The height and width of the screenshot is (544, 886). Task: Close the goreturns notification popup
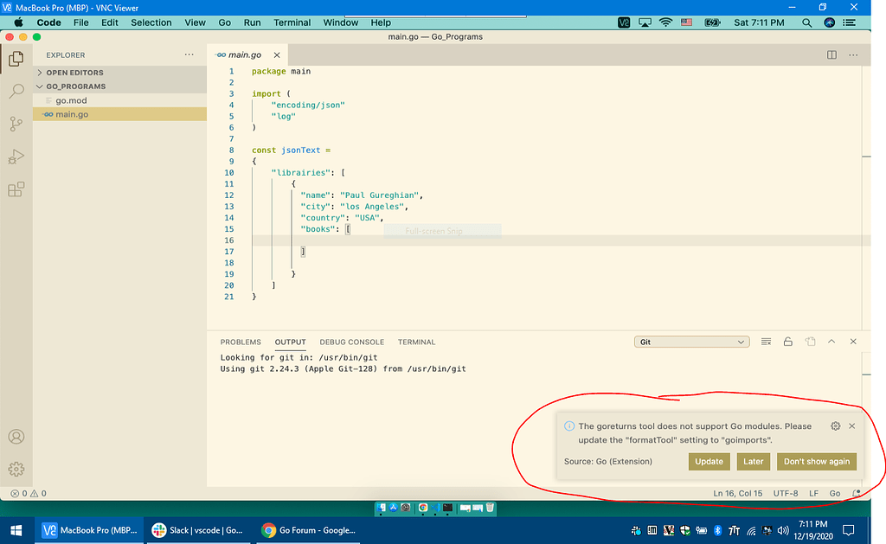(852, 426)
